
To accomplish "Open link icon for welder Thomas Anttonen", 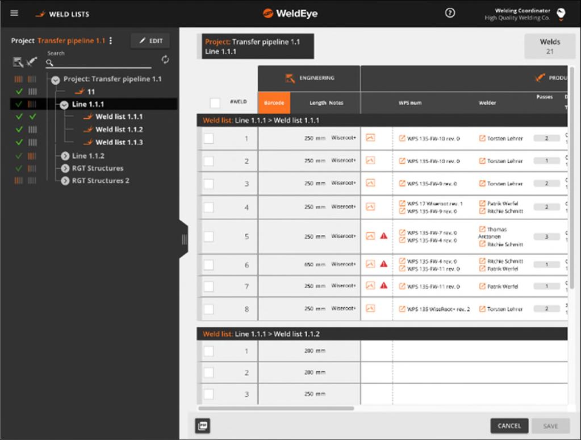I will click(482, 229).
